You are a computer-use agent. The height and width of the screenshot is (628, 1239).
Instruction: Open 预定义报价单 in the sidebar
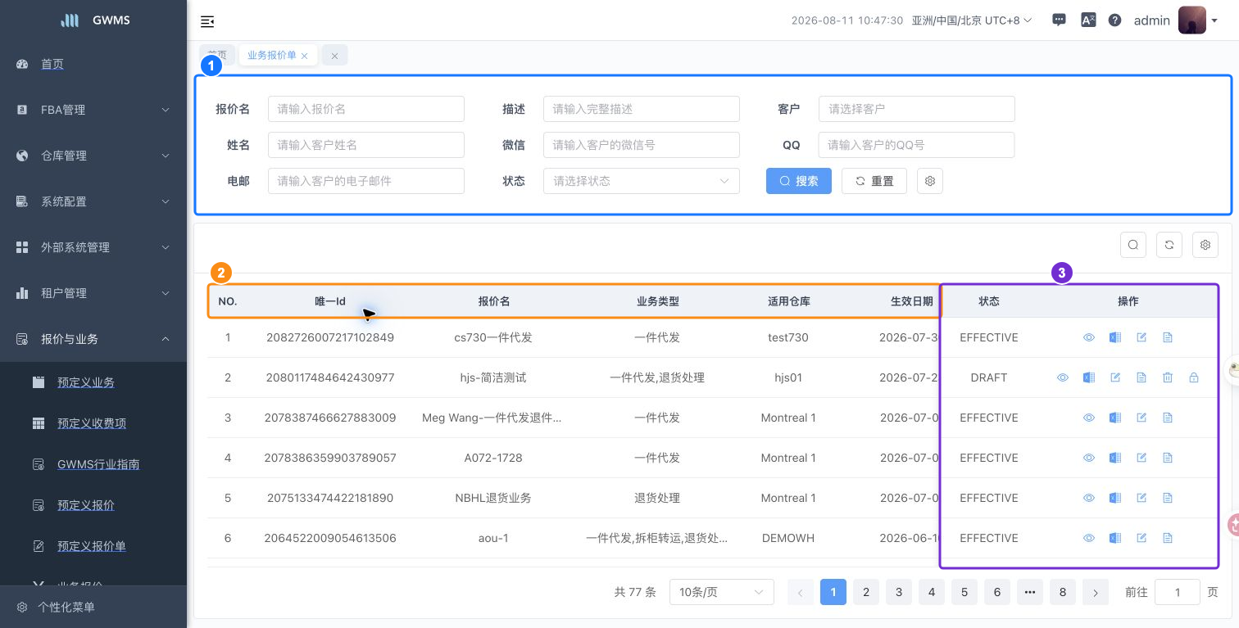(x=93, y=546)
